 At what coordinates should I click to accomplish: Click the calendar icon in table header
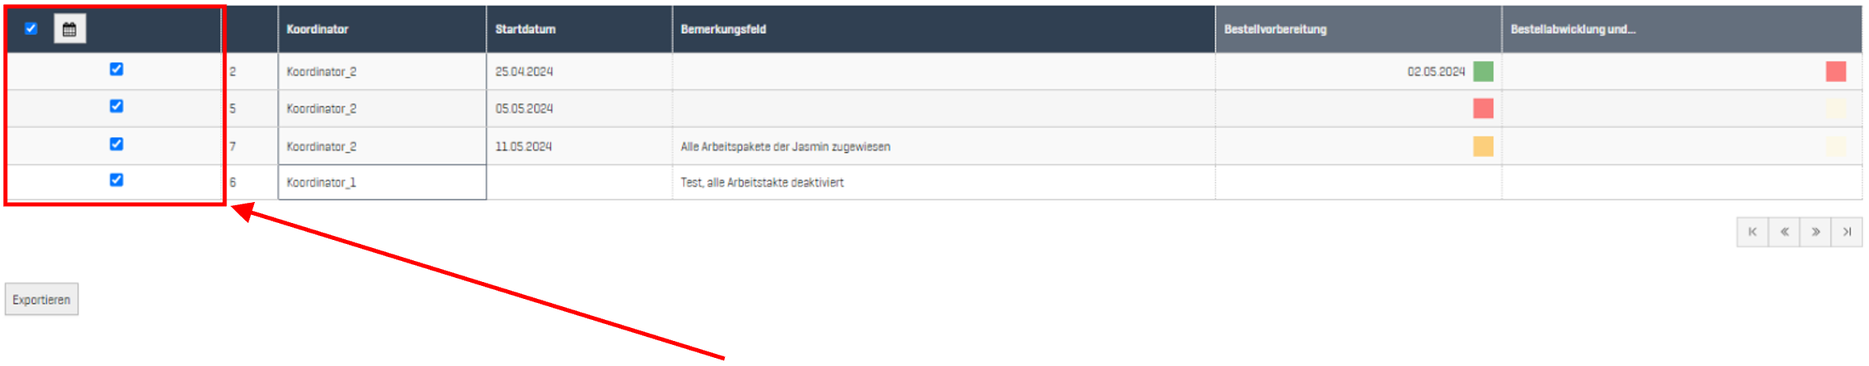[x=70, y=29]
